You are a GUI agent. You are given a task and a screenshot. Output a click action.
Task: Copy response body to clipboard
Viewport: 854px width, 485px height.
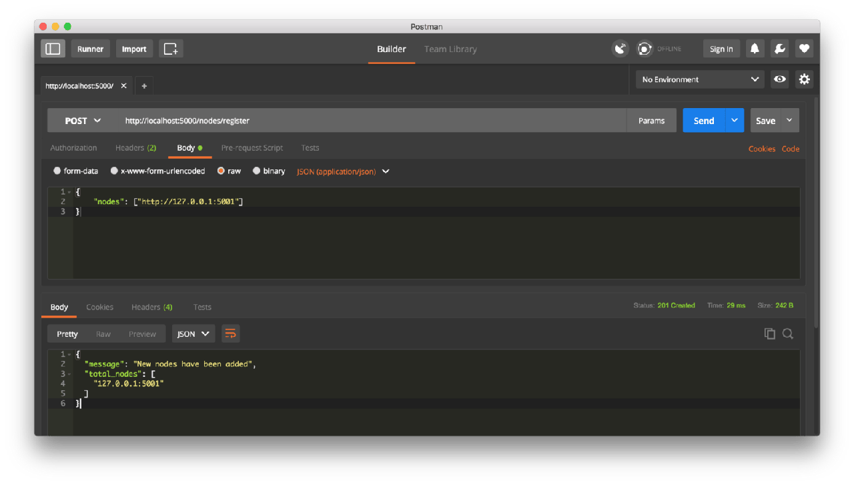[769, 334]
